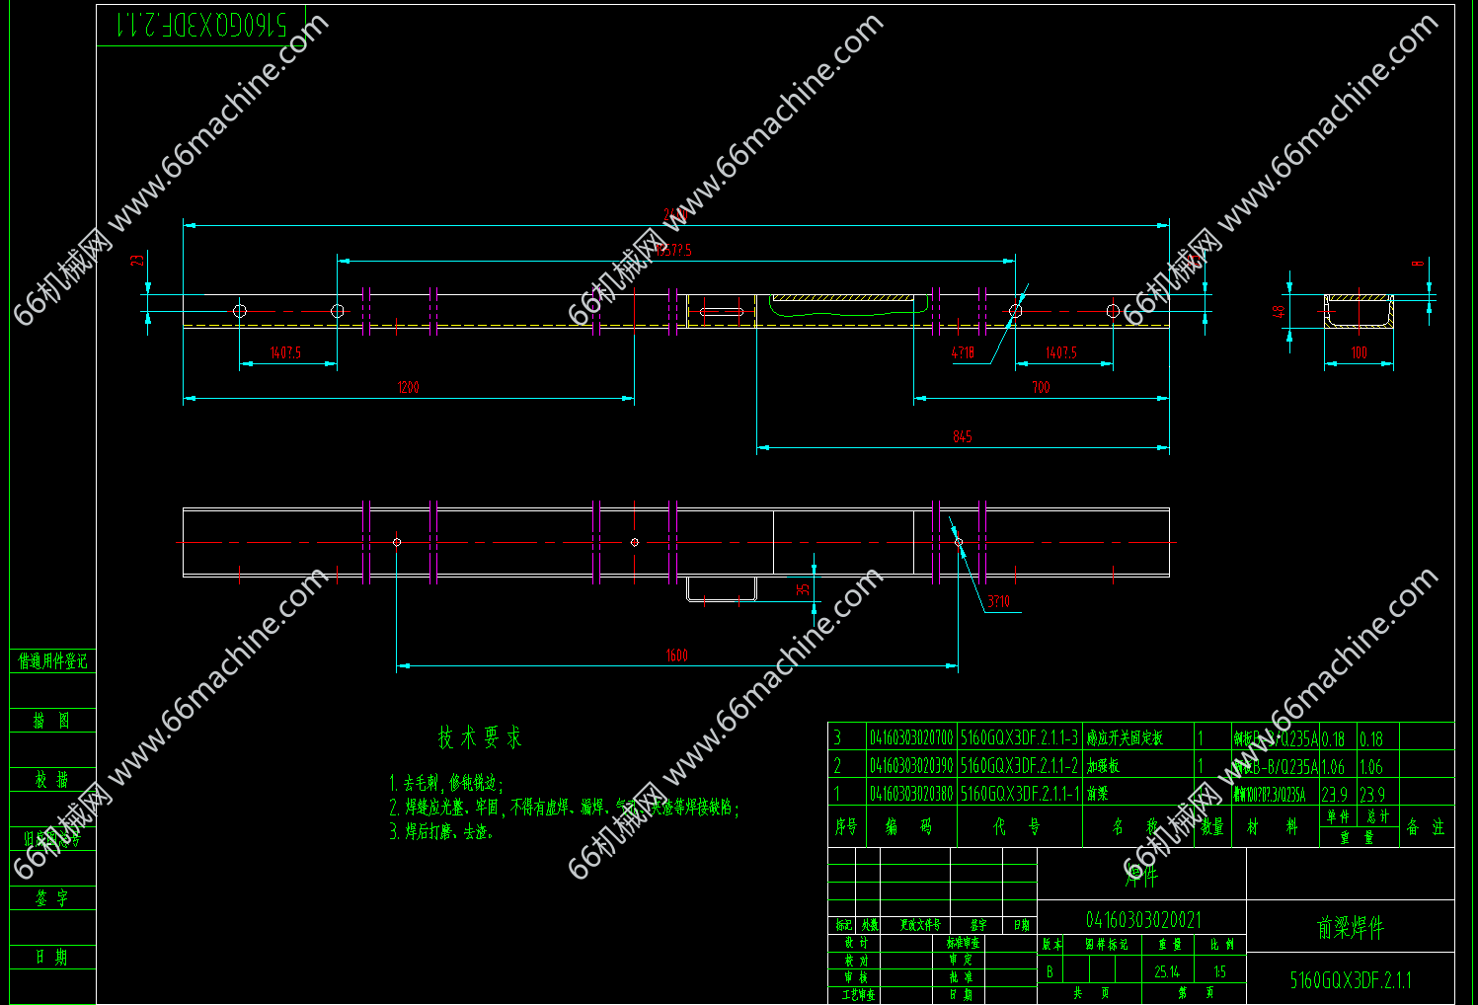1478x1005 pixels.
Task: Click part code 04160303020390 in parts list
Action: pyautogui.click(x=911, y=766)
